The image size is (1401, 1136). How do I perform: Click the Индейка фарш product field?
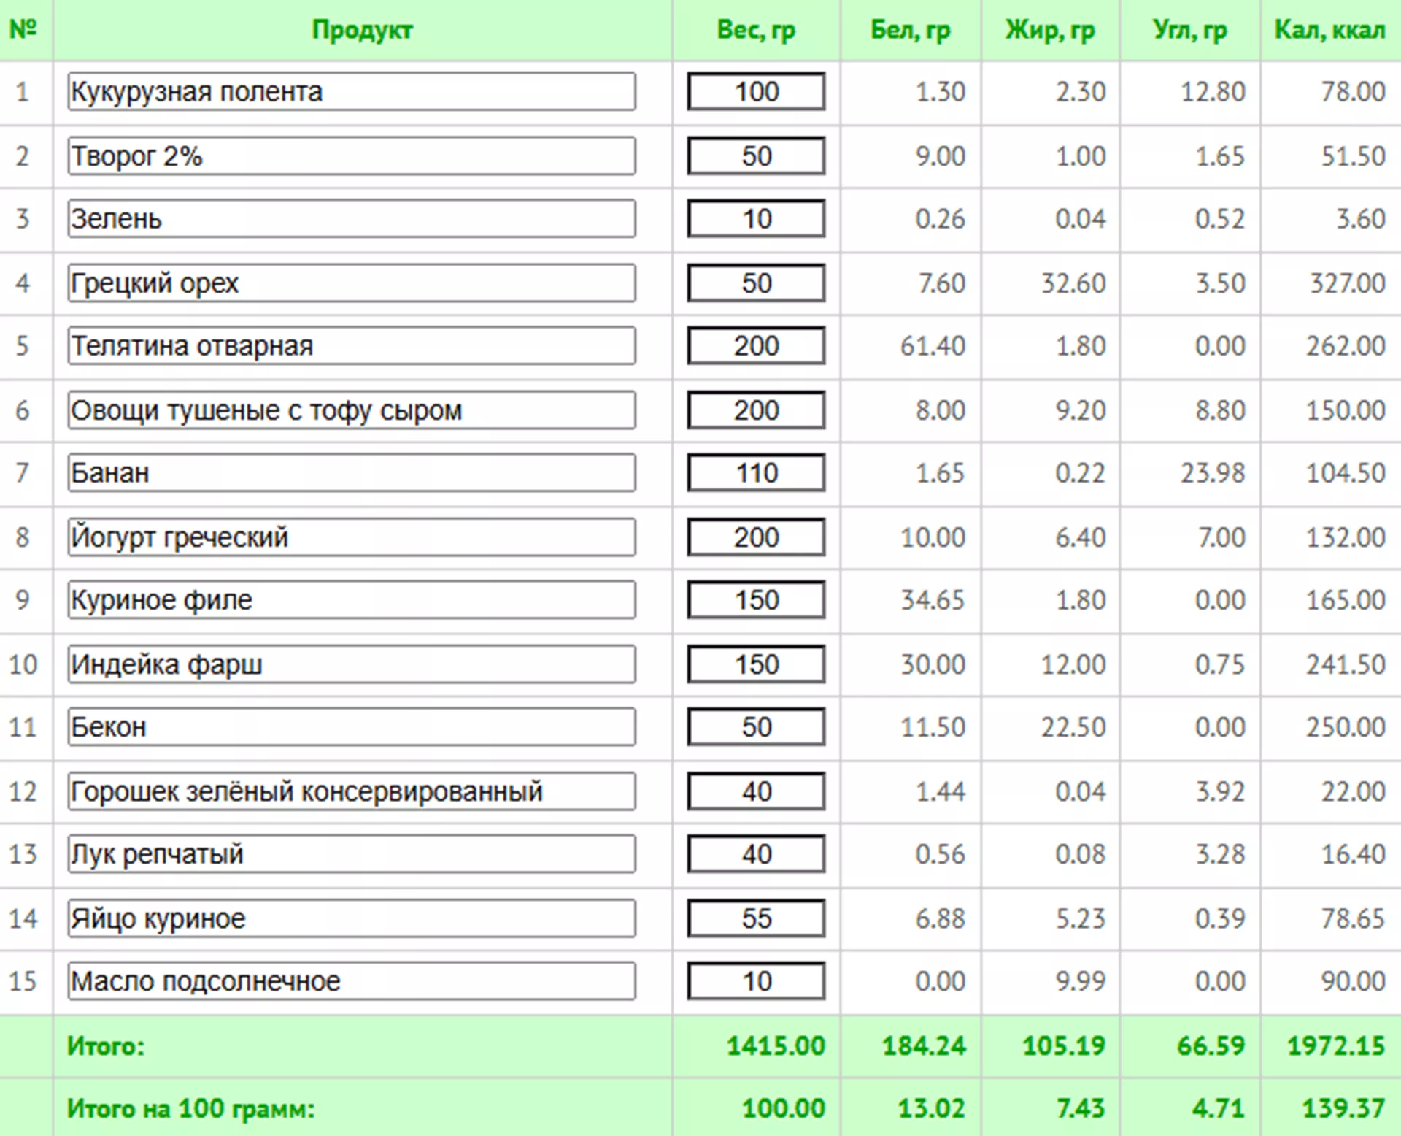[351, 664]
